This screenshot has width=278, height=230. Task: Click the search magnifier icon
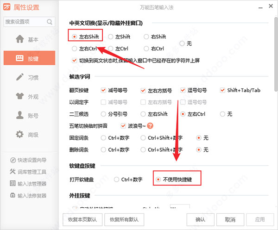[x=50, y=22]
